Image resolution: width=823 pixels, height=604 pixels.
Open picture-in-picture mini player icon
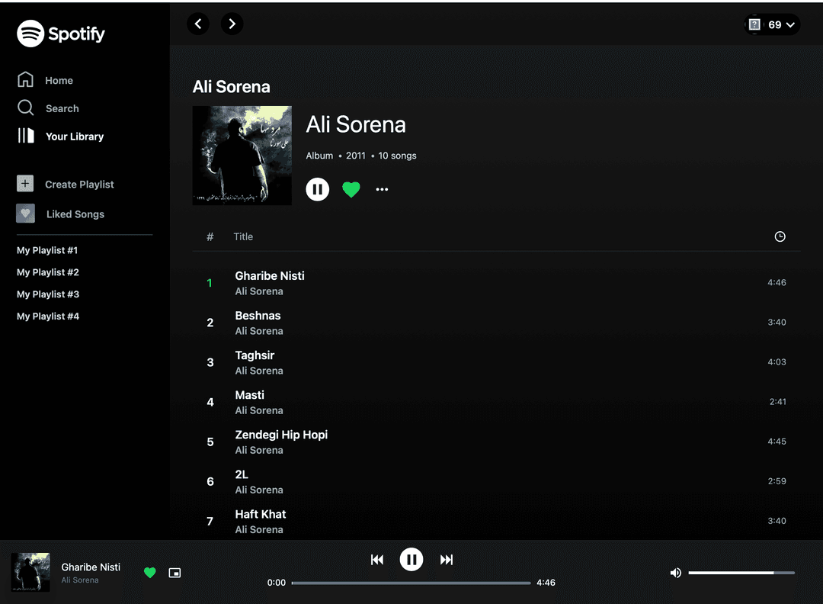(175, 573)
